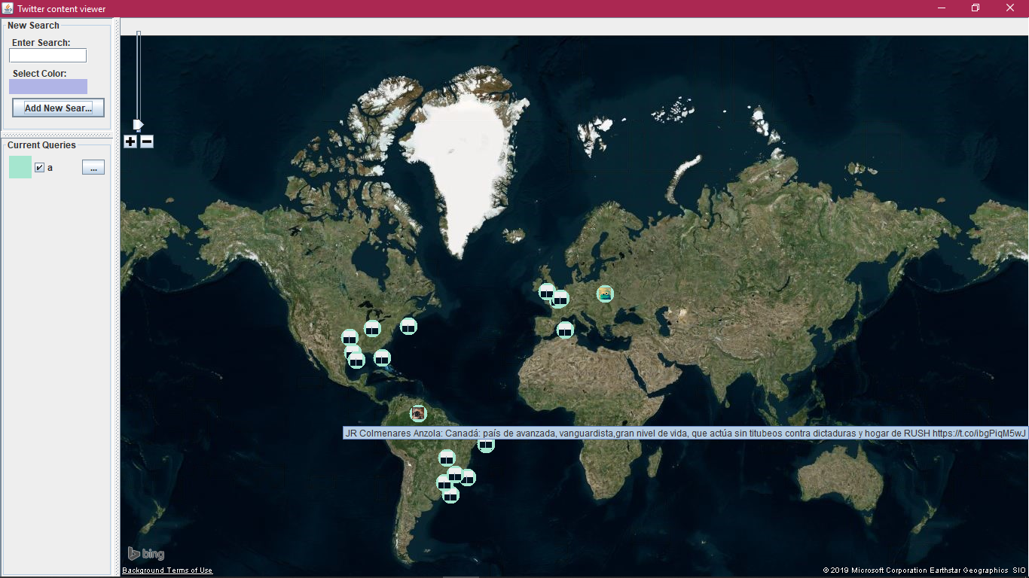
Task: Uncheck the visibility checkbox for query a
Action: click(x=39, y=168)
